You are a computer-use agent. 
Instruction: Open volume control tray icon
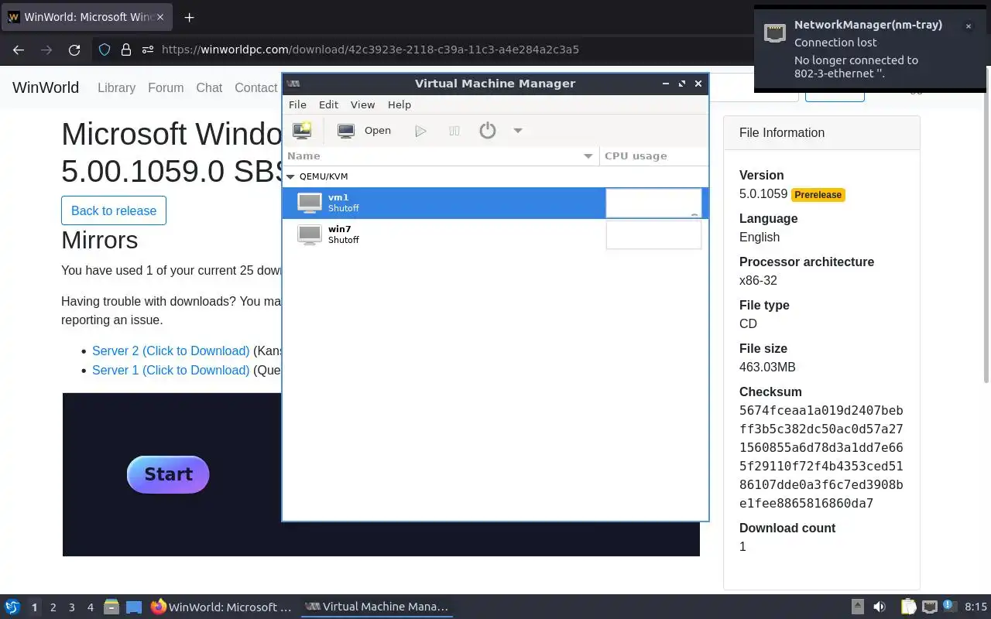(x=880, y=607)
